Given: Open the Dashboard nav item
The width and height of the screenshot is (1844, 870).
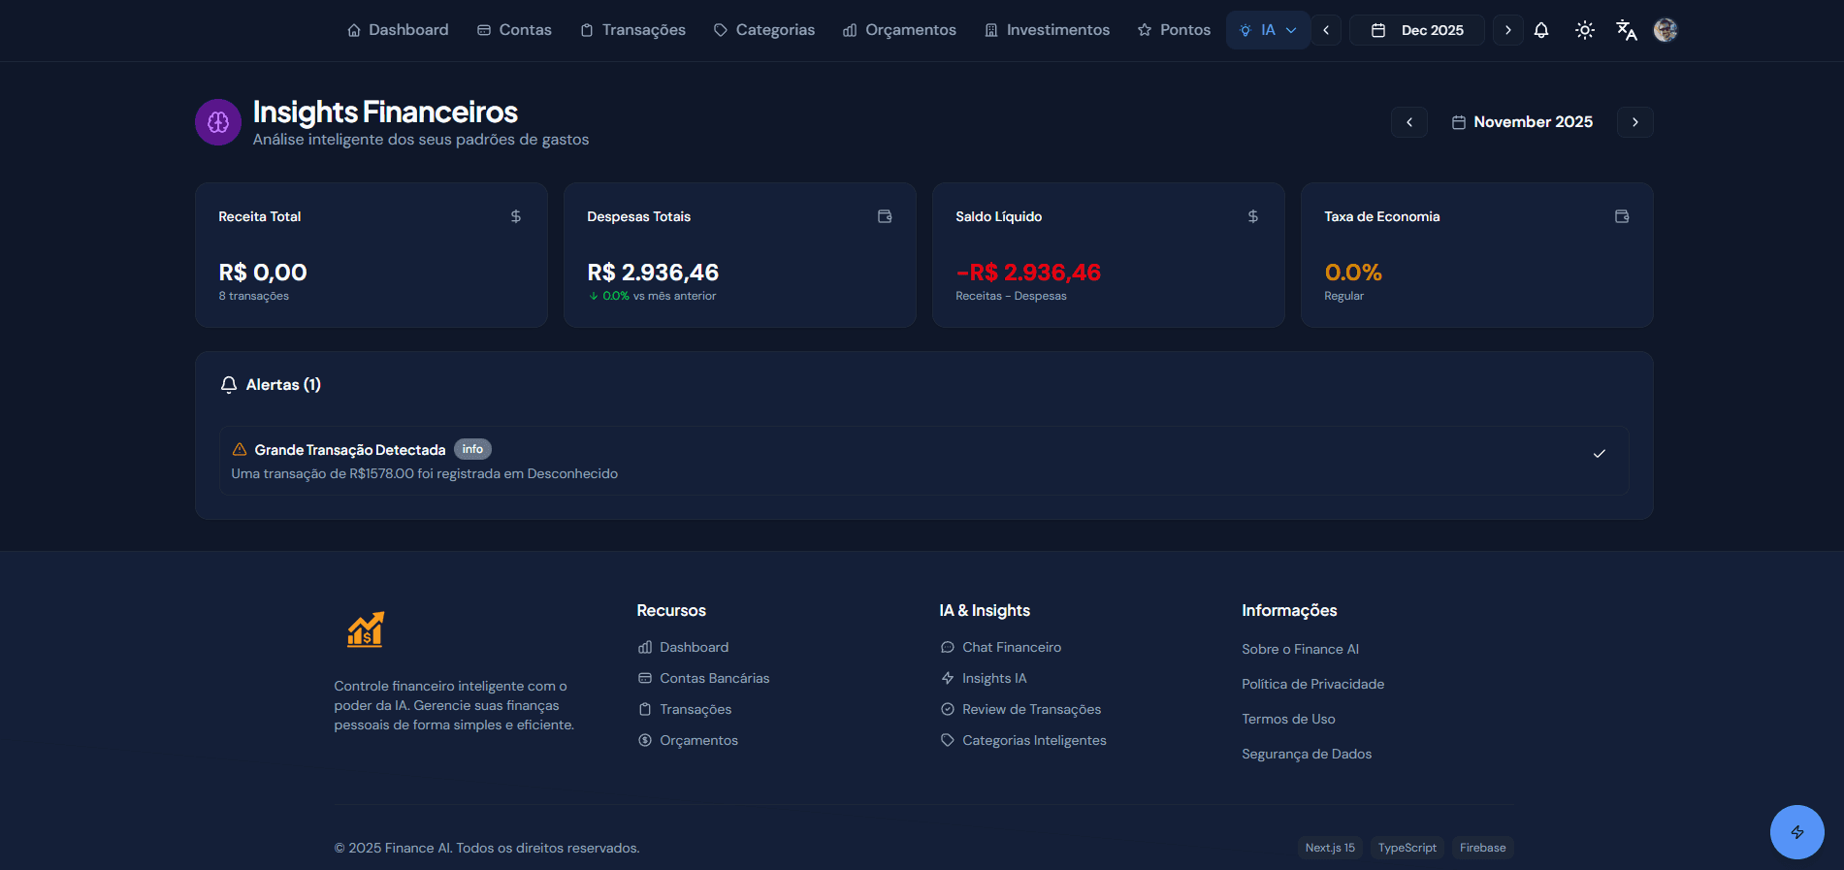Looking at the screenshot, I should tap(398, 30).
